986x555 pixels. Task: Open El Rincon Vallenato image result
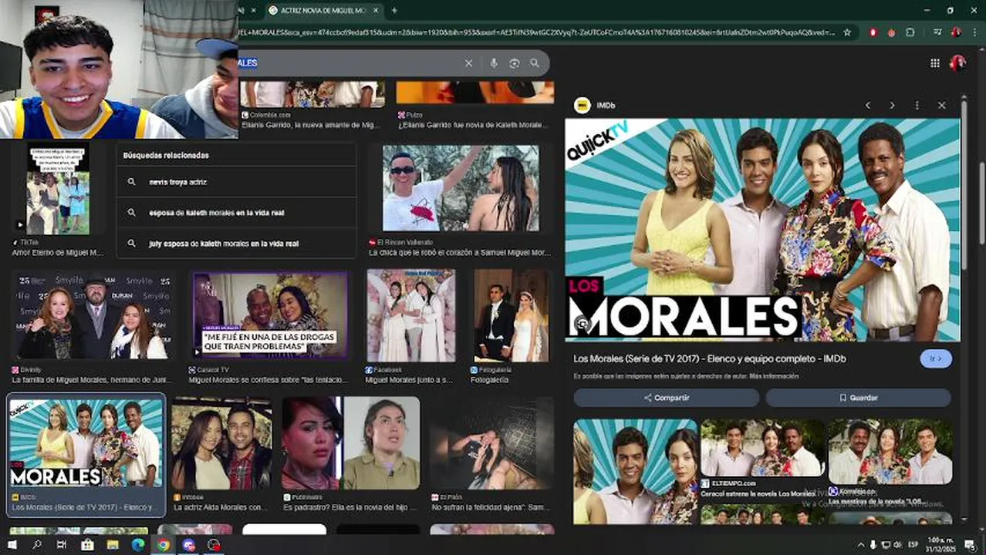tap(461, 189)
